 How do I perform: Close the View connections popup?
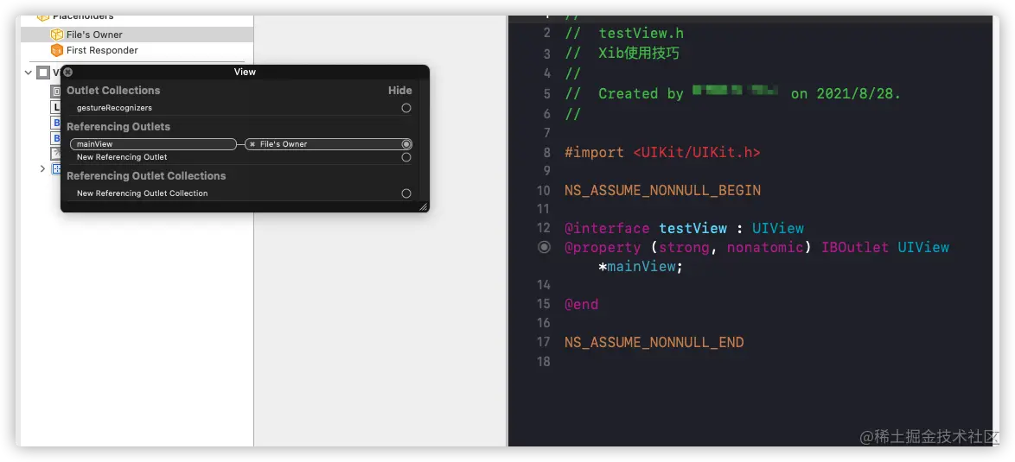[68, 72]
